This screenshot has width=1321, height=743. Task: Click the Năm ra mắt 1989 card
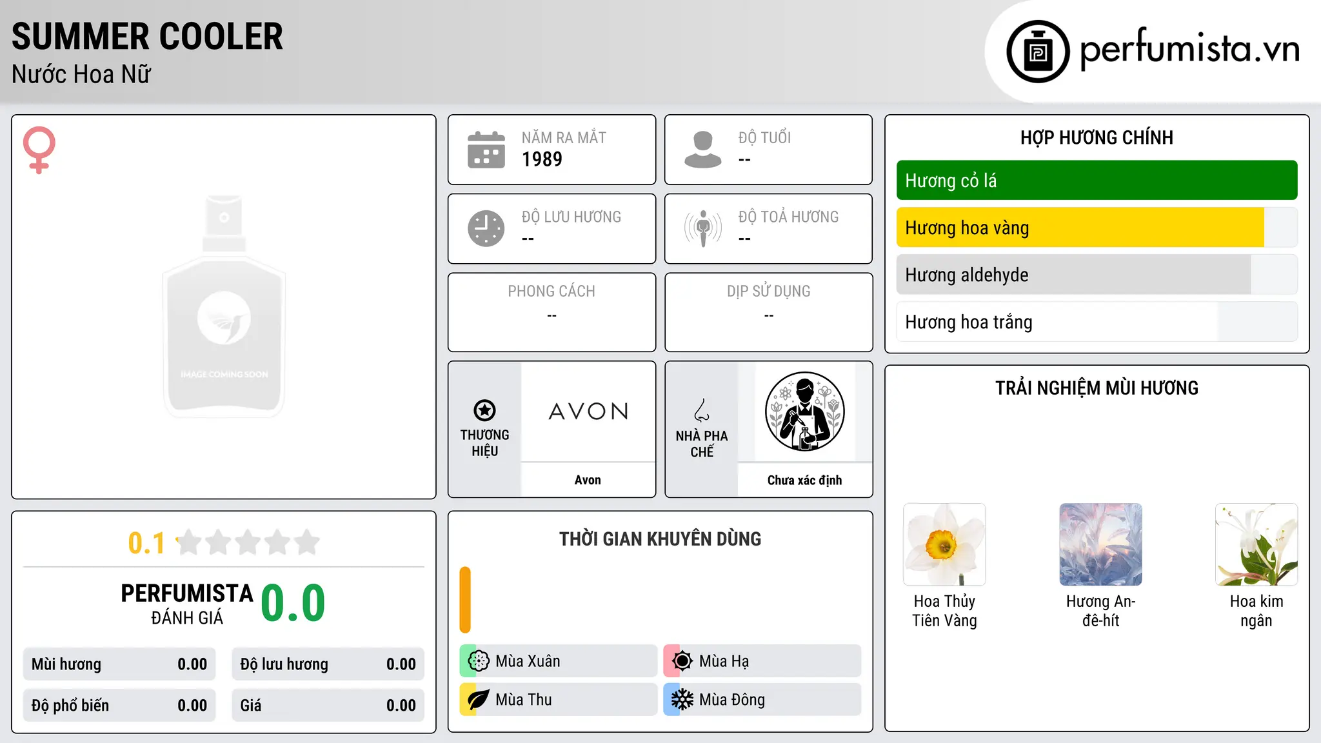click(551, 150)
